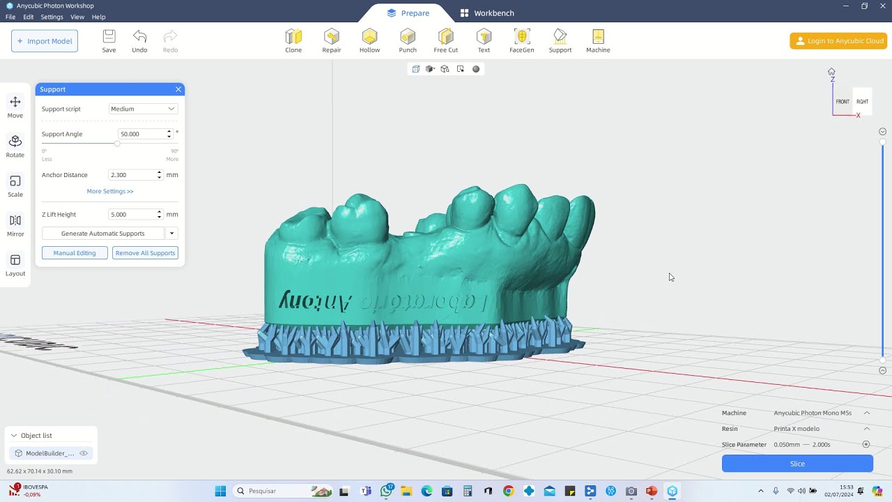
Task: Collapse the Object list panel
Action: [x=13, y=436]
